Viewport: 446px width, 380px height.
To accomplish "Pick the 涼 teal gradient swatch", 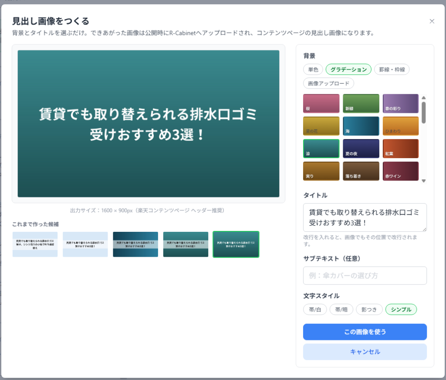I will click(x=321, y=149).
